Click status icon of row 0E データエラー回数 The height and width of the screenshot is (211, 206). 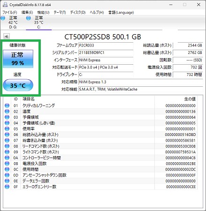click(7, 181)
